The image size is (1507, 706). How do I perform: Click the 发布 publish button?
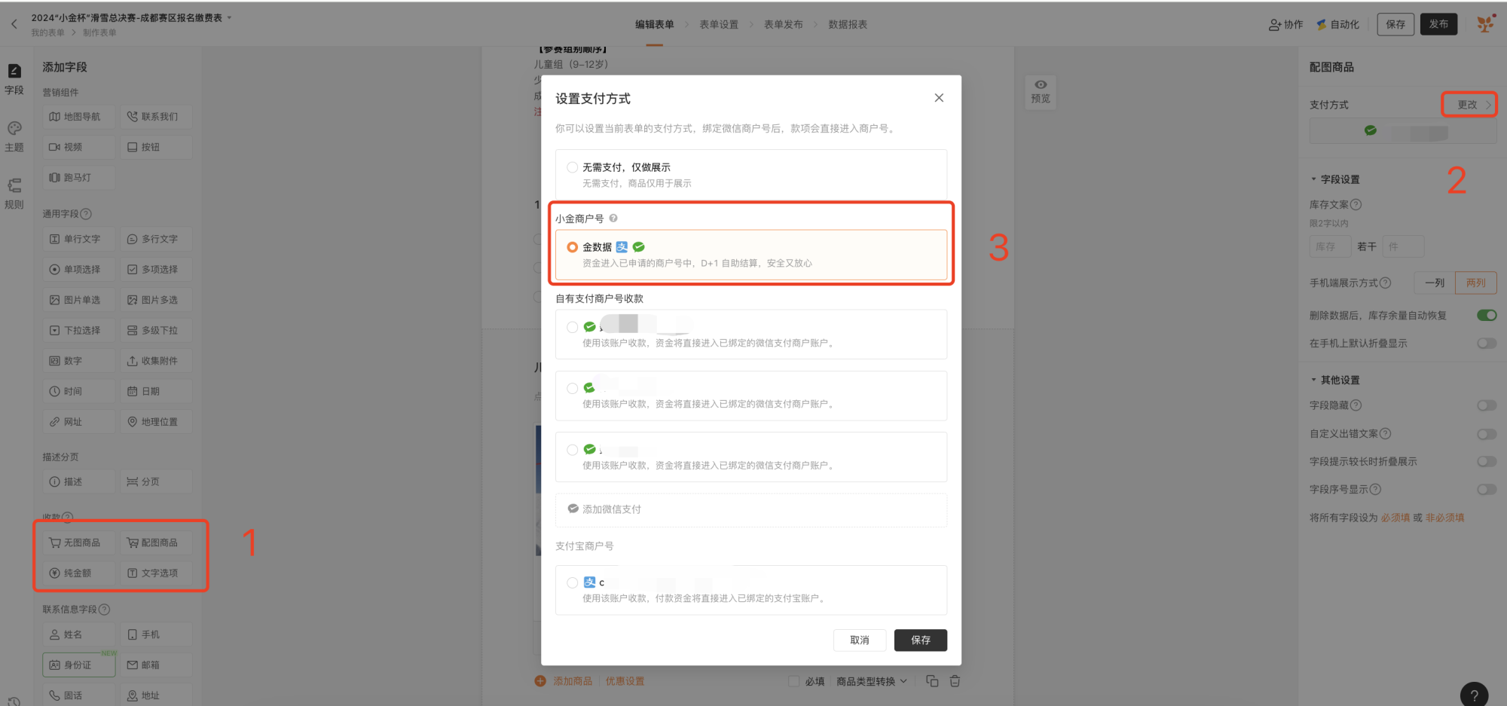click(x=1438, y=24)
